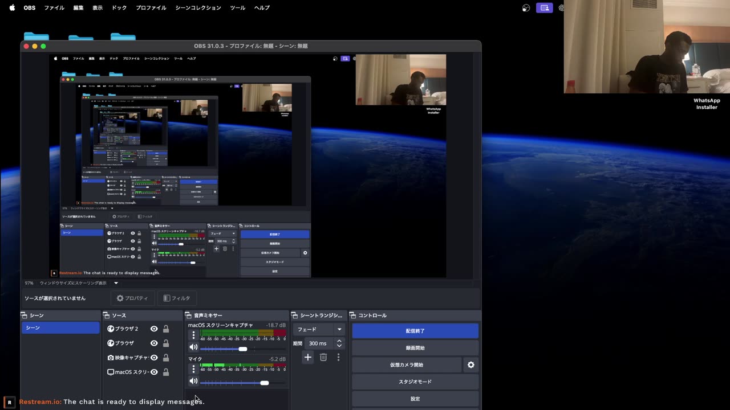
Task: Open the preview scaling dropdown arrow
Action: 116,283
